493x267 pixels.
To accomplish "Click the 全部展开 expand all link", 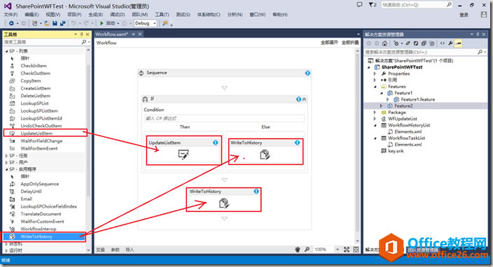I will [x=329, y=43].
